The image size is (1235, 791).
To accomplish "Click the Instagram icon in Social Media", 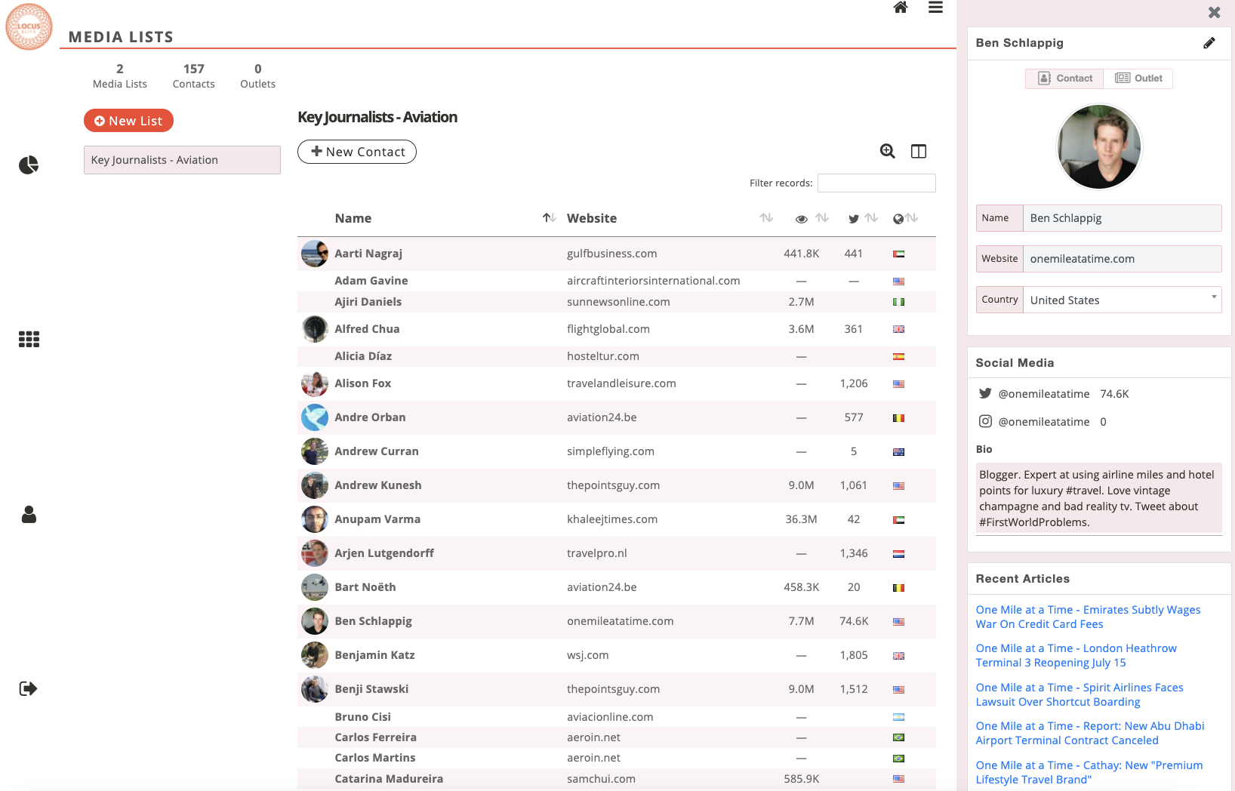I will [985, 421].
